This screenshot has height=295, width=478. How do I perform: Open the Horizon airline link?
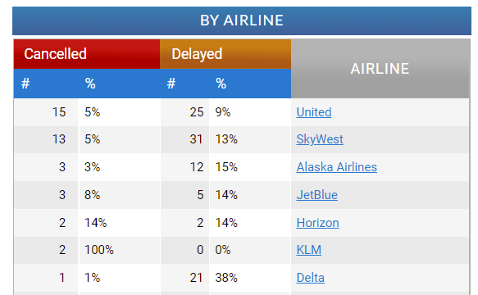(x=317, y=223)
